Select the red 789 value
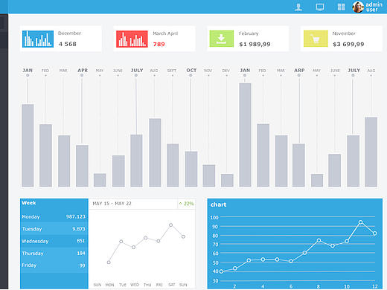 (x=159, y=45)
